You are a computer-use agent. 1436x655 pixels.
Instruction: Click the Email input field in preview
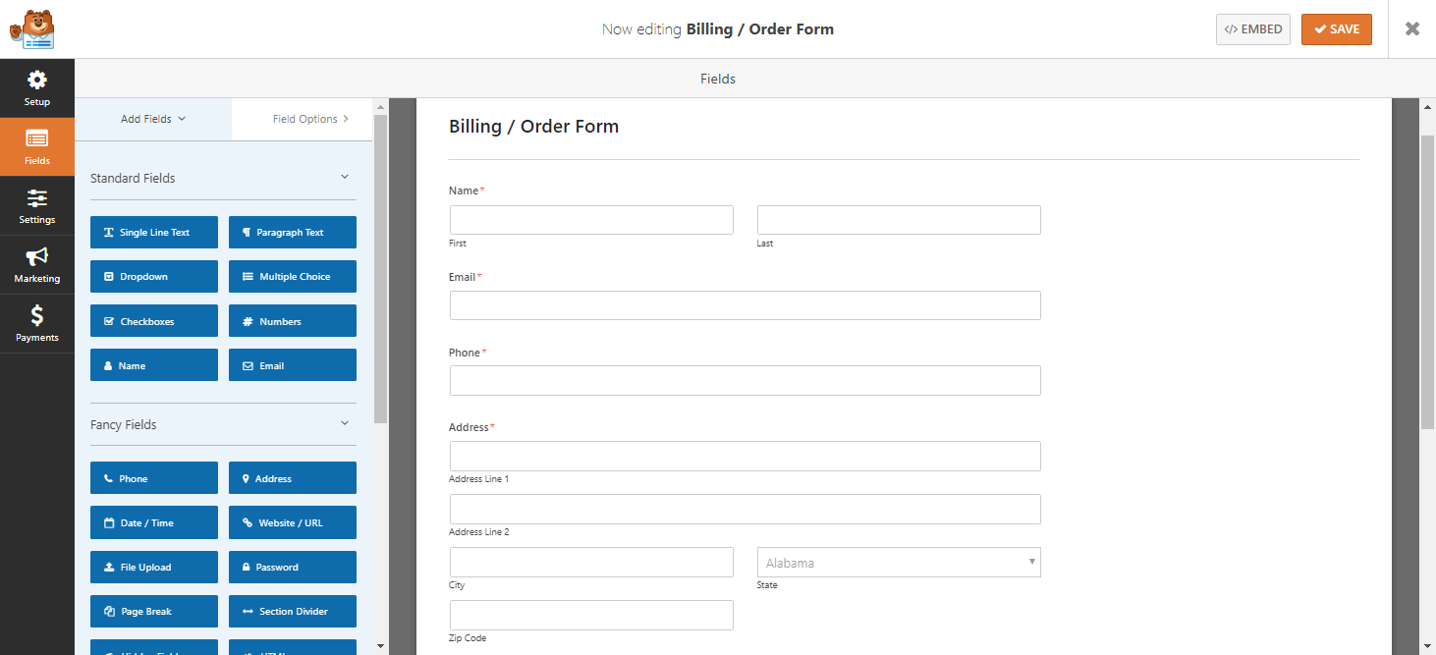746,305
